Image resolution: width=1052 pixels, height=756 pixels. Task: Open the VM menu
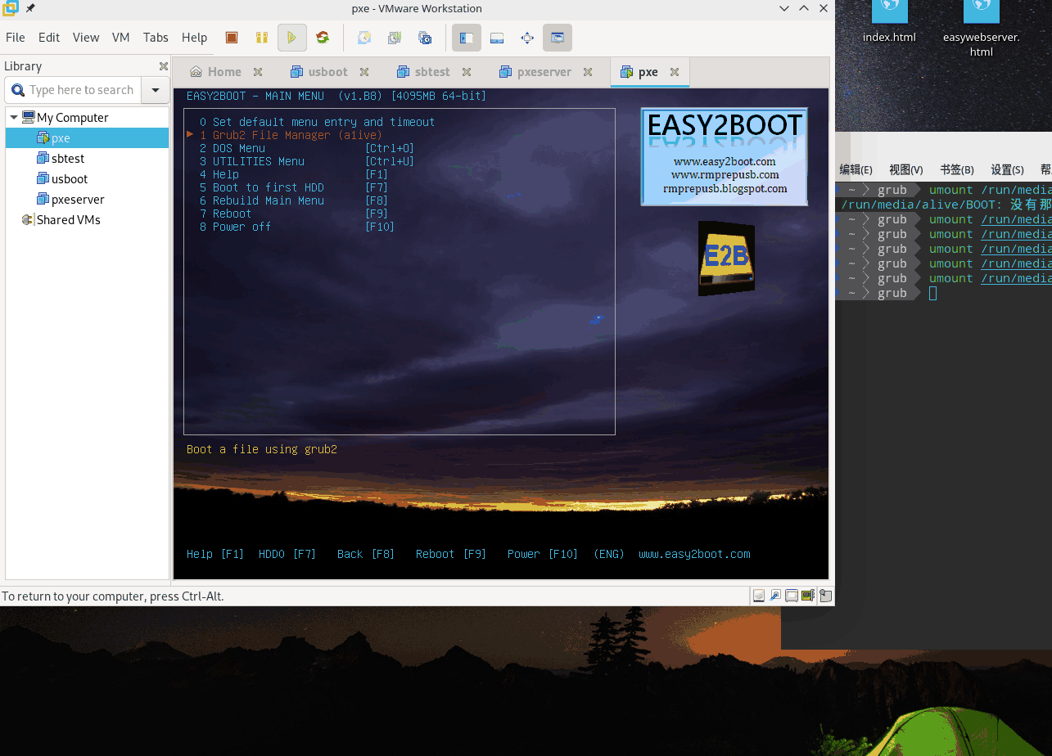click(121, 38)
